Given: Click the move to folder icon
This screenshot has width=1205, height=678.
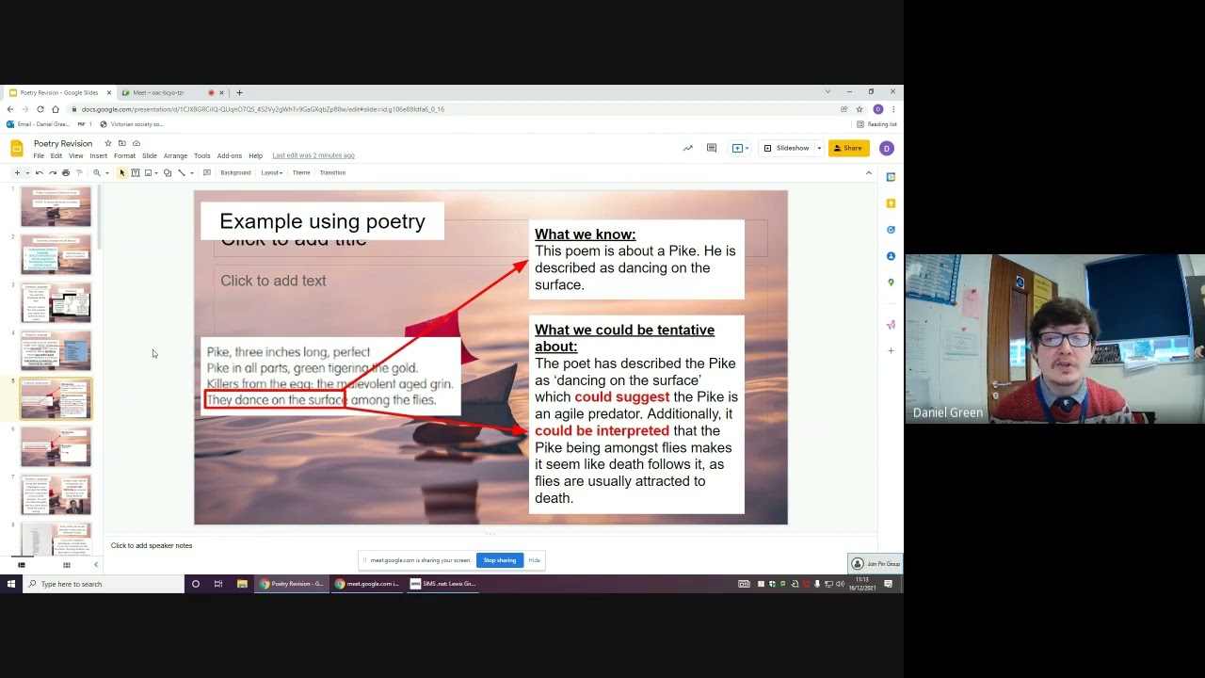Looking at the screenshot, I should tap(122, 143).
